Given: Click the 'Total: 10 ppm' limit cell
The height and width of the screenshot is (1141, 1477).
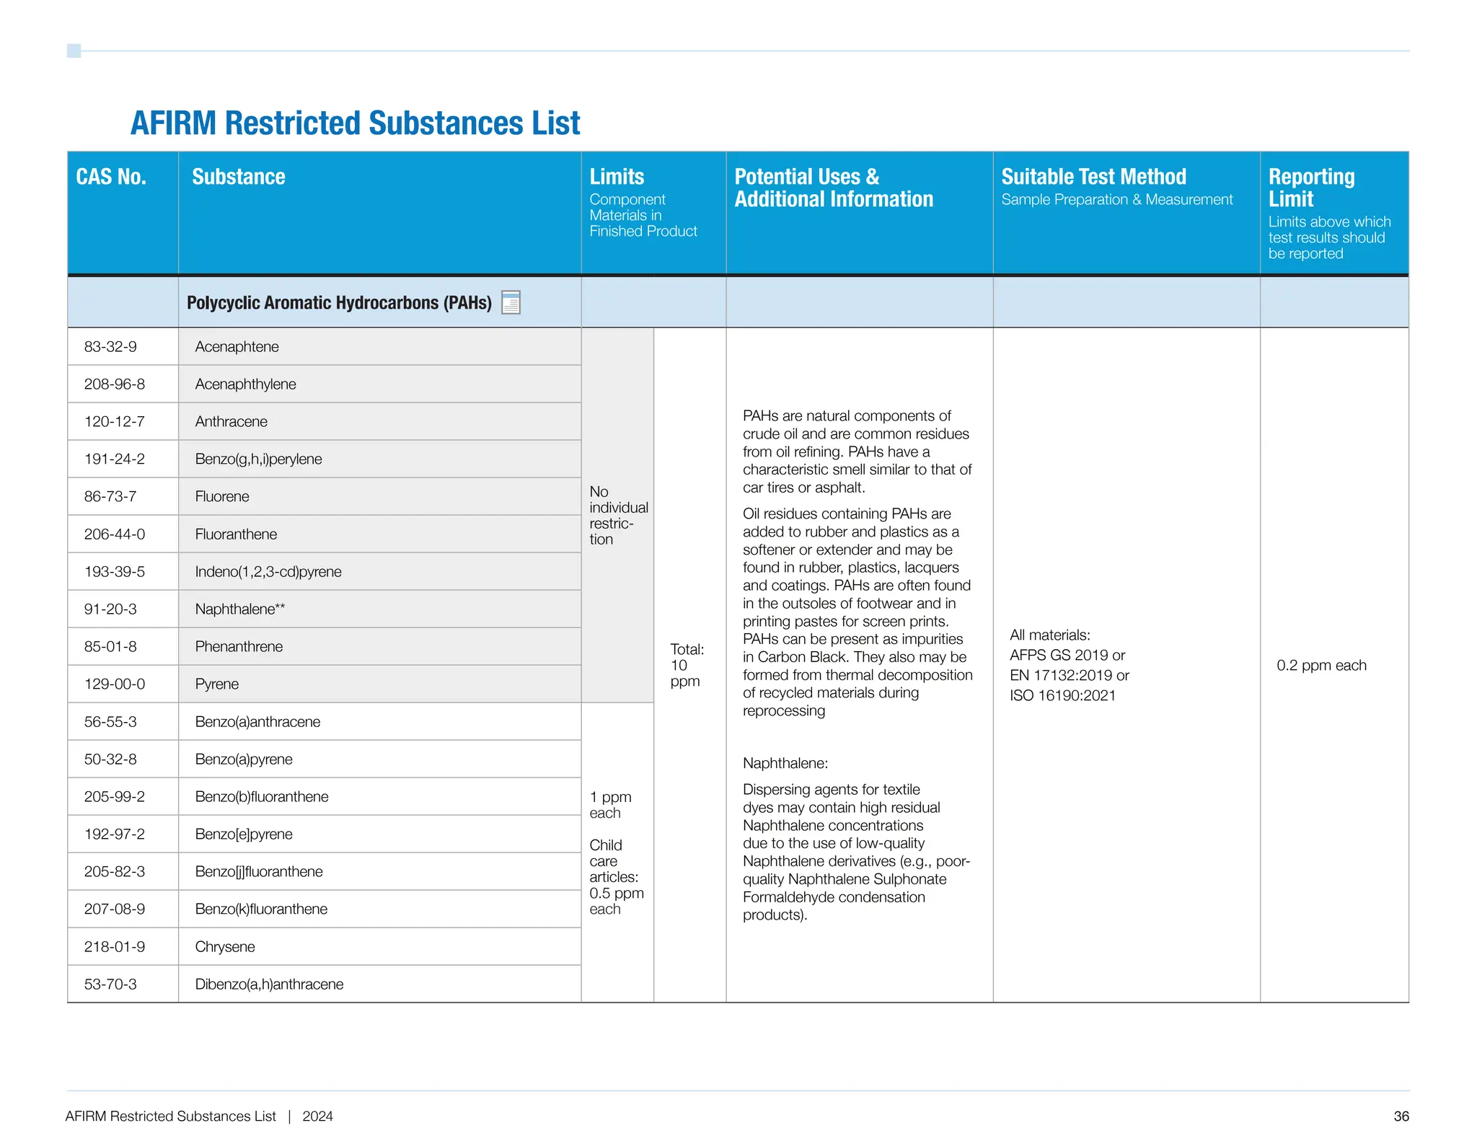Looking at the screenshot, I should [686, 665].
